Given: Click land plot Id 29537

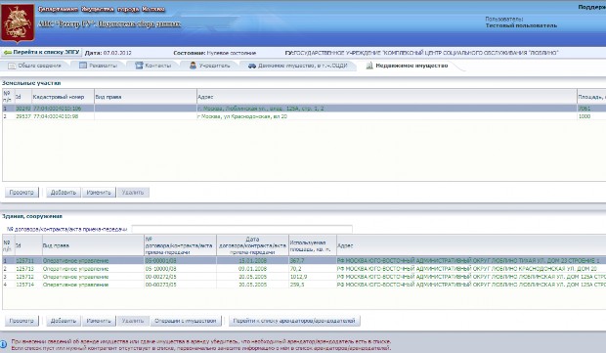Looking at the screenshot, I should (23, 116).
